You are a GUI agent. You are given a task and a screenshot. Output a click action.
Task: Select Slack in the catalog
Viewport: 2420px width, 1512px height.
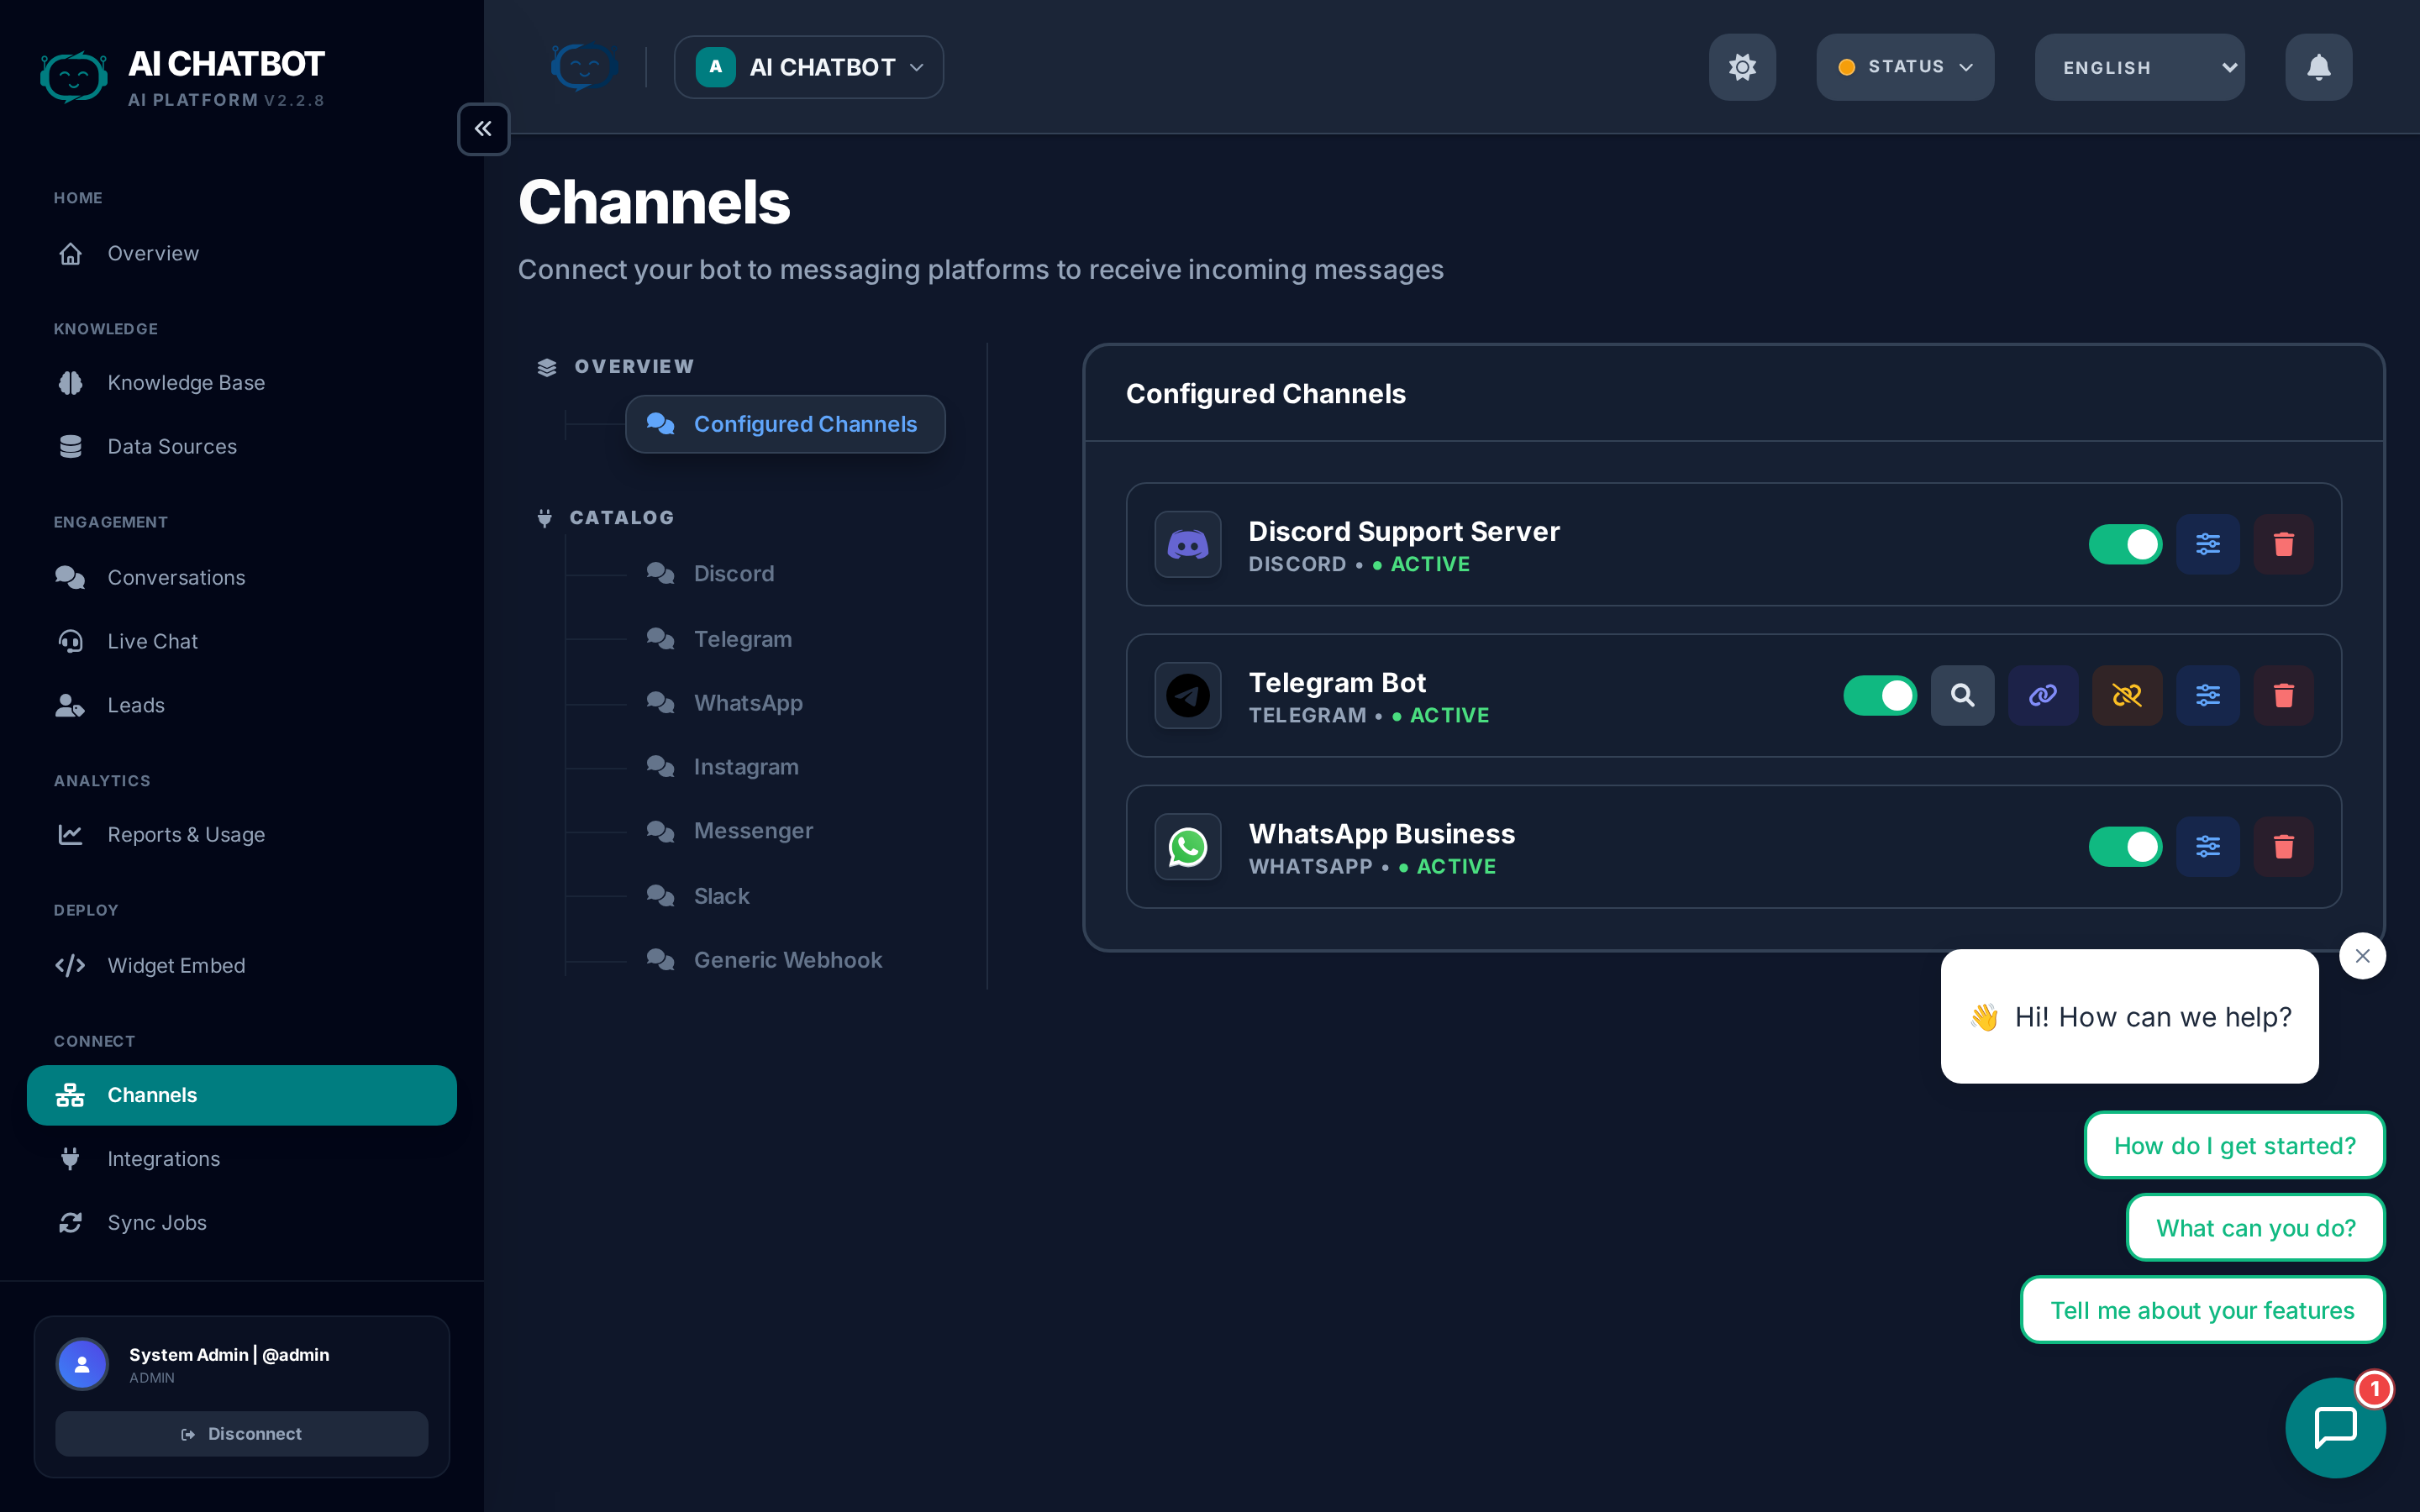(721, 895)
